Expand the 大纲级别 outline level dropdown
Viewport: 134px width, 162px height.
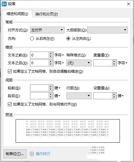tap(108, 30)
